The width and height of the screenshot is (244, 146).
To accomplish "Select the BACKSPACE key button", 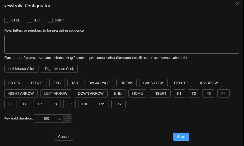I will (99, 83).
